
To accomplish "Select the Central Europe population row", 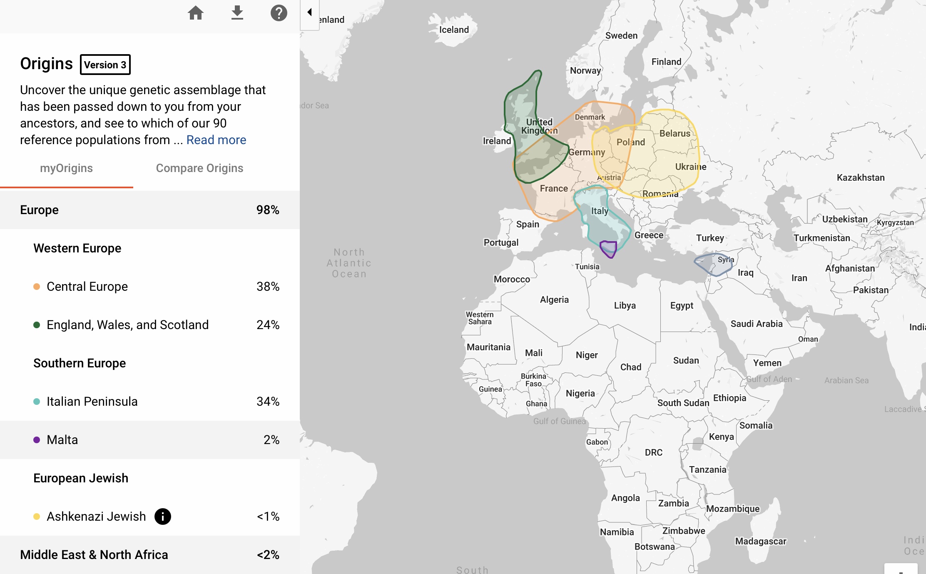I will (150, 287).
